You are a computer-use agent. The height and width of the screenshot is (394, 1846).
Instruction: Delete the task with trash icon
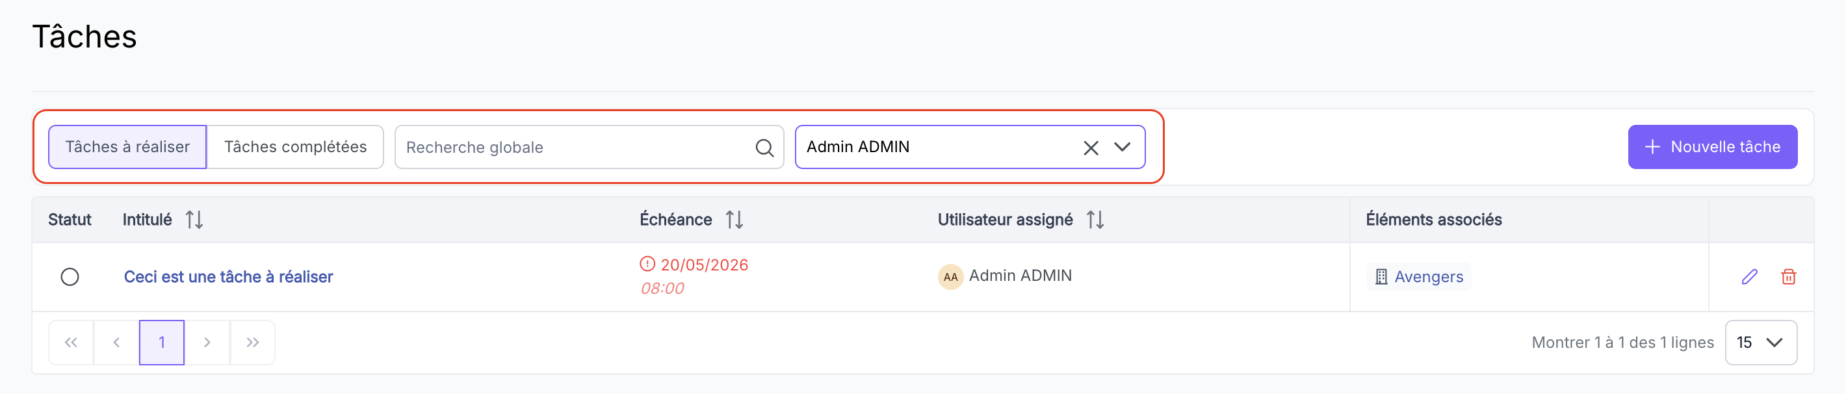(x=1788, y=276)
